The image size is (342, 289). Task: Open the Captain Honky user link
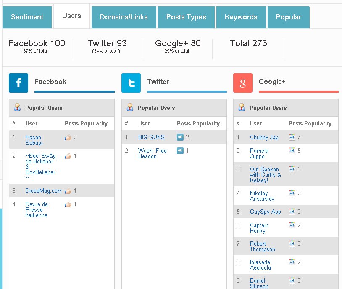coord(259,228)
